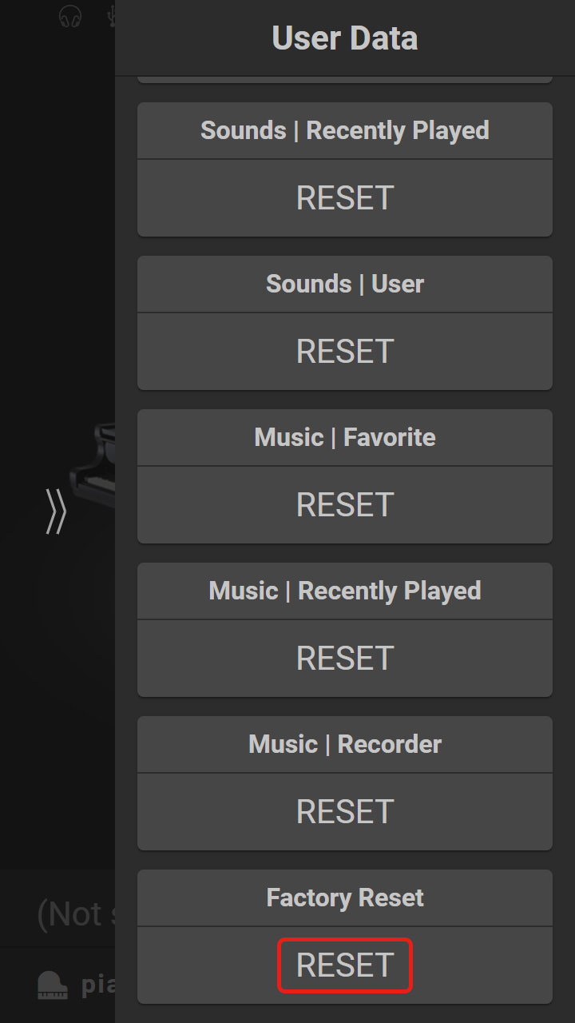Reset Music Favorite data

[345, 505]
